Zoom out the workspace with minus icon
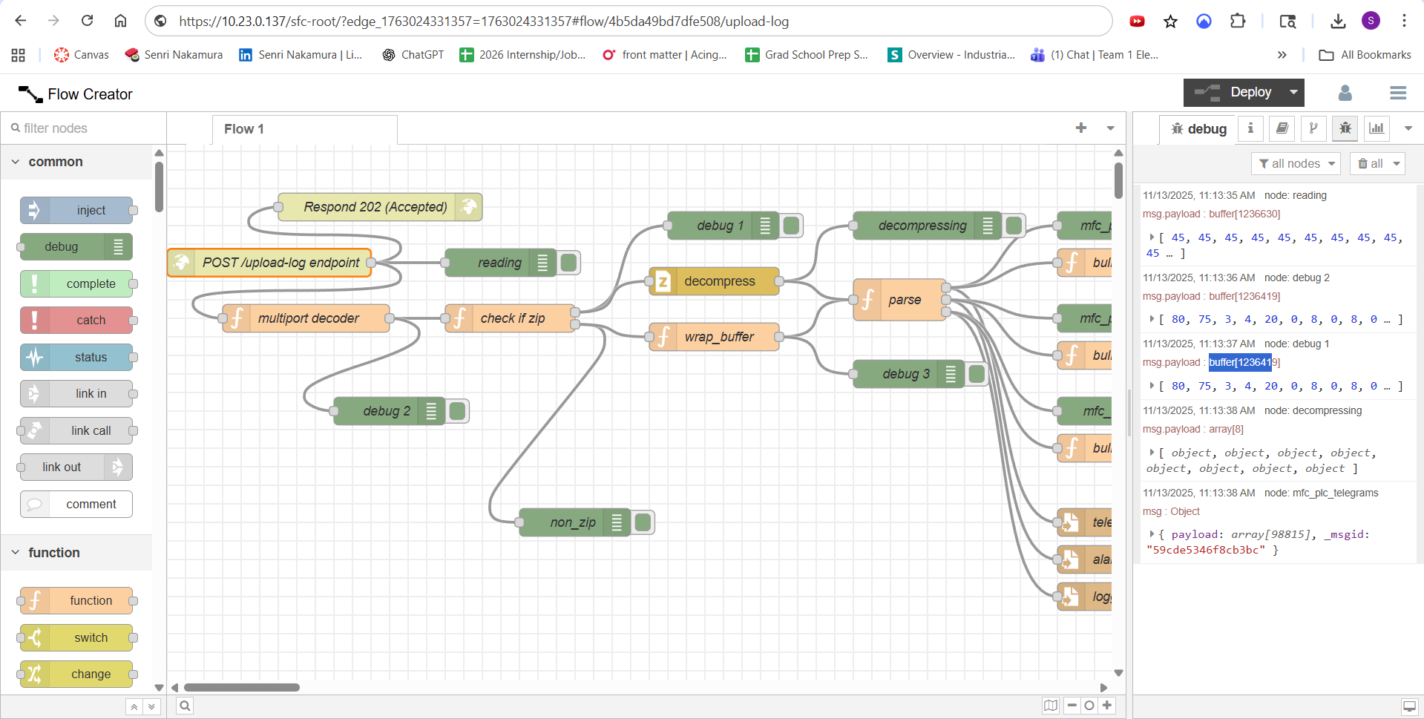Viewport: 1424px width, 719px height. click(x=1071, y=706)
